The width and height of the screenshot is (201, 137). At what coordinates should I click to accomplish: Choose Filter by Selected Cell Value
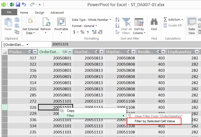[x=155, y=121]
